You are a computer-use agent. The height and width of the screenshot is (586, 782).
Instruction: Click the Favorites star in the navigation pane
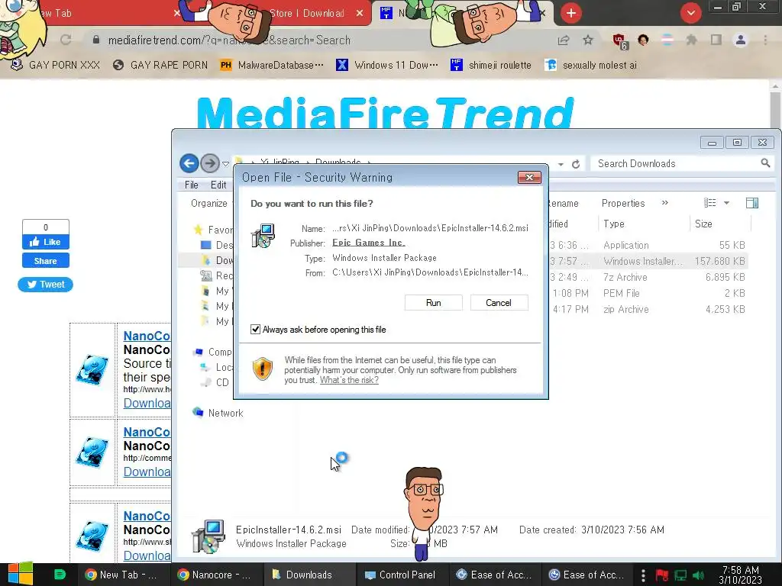tap(198, 230)
